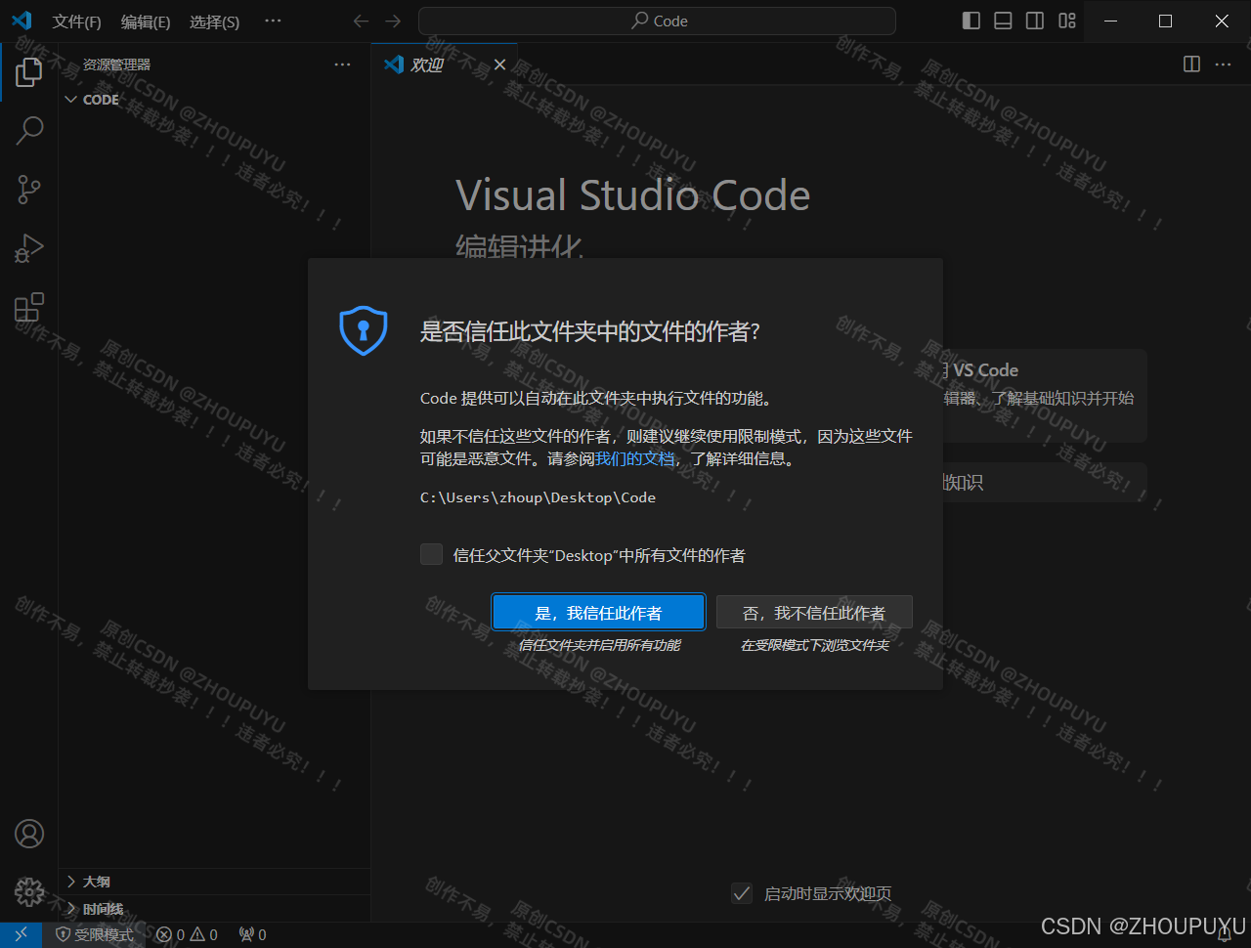The width and height of the screenshot is (1251, 948).
Task: Click 是，我信任此作者 button
Action: (x=598, y=613)
